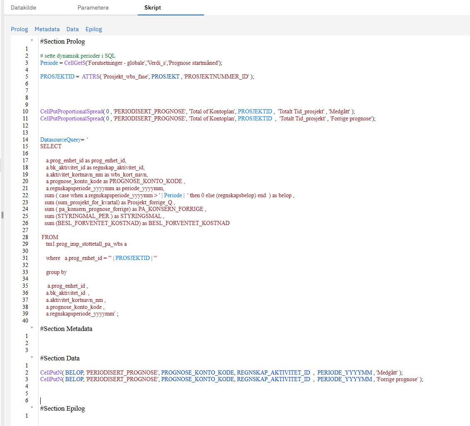Select the Skript tab

153,7
